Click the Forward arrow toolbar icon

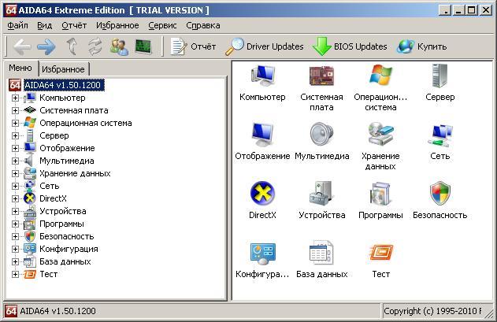tap(46, 47)
